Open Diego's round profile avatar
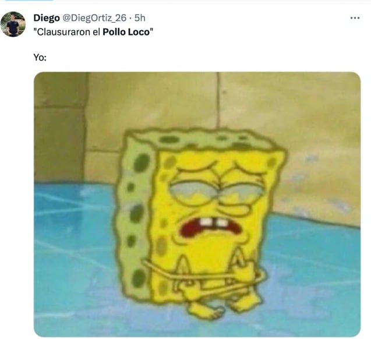This screenshot has height=339, width=371. [13, 24]
